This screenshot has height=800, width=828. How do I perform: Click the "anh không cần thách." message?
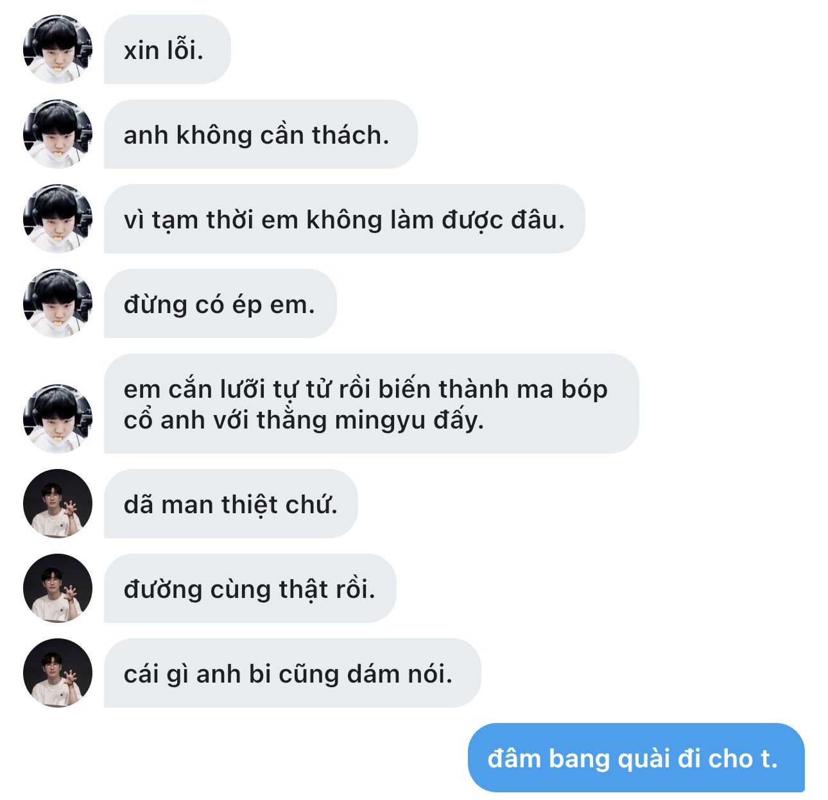click(261, 134)
